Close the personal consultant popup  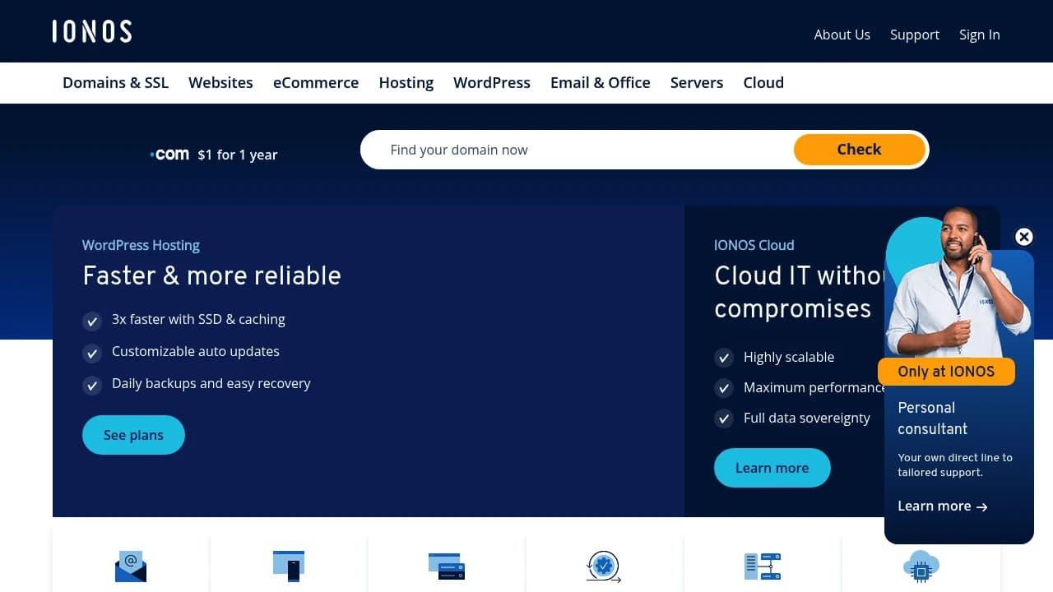[x=1023, y=237]
